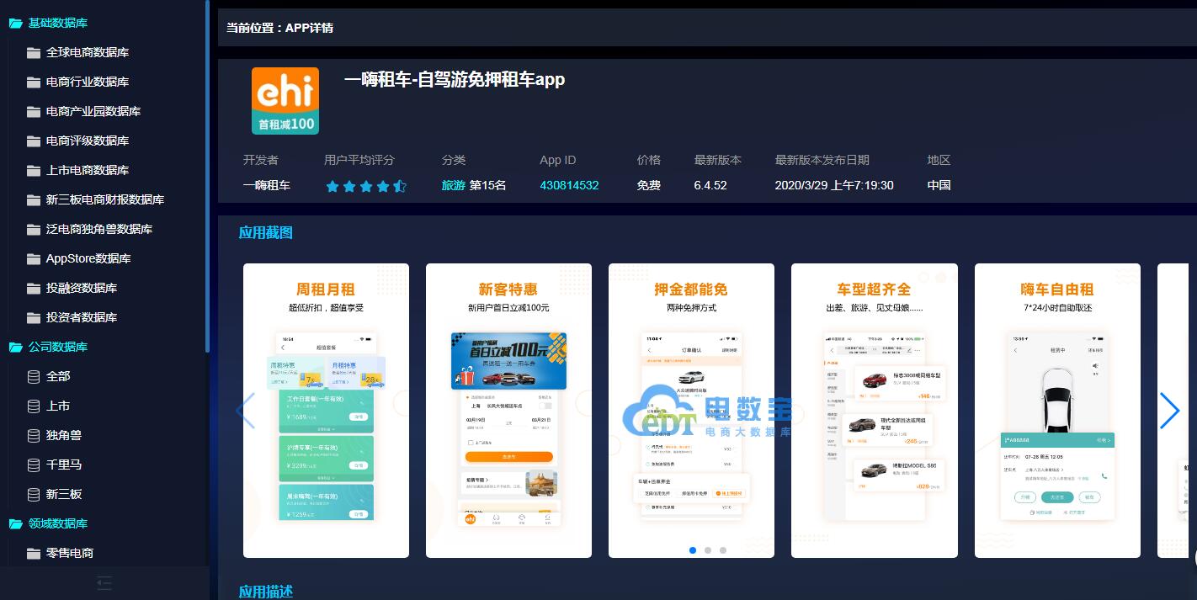Click the database icon beside 上市
Screen dimensions: 1197x600
click(34, 406)
